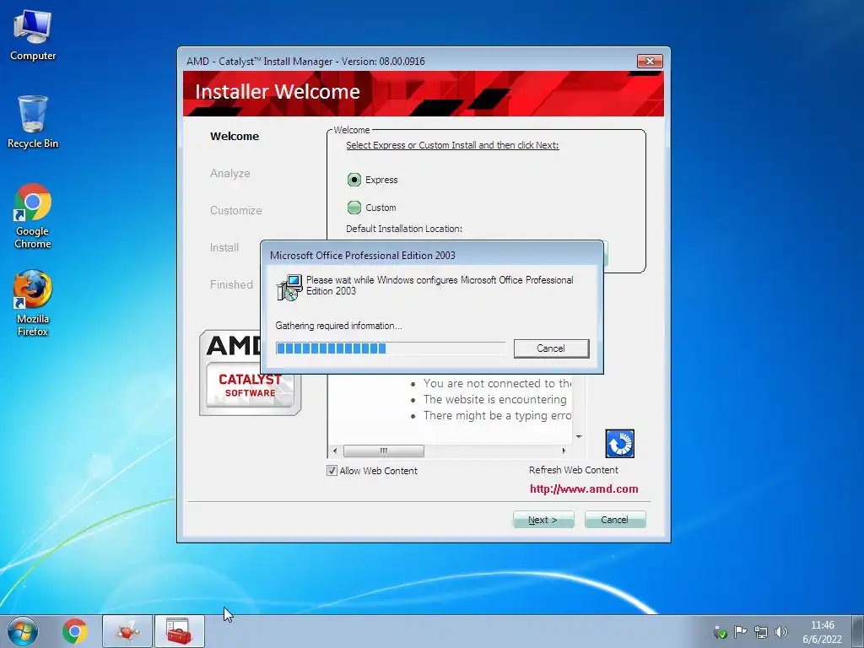Uncheck Allow Web Content checkbox
This screenshot has width=864, height=648.
tap(332, 471)
